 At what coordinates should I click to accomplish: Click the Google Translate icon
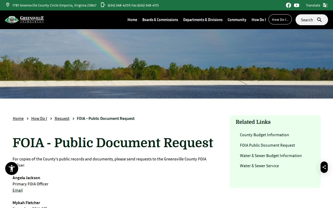click(325, 5)
